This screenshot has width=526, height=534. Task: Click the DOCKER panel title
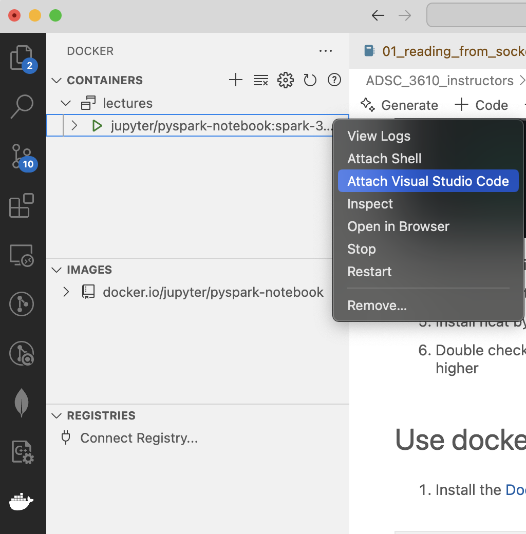[90, 51]
